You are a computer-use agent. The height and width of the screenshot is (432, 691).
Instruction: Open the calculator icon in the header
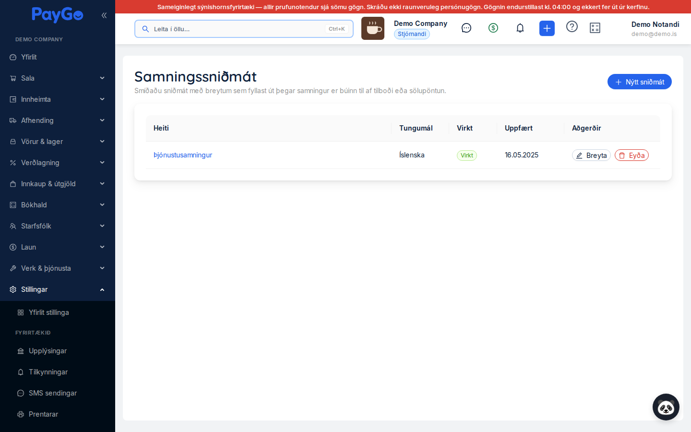(595, 28)
